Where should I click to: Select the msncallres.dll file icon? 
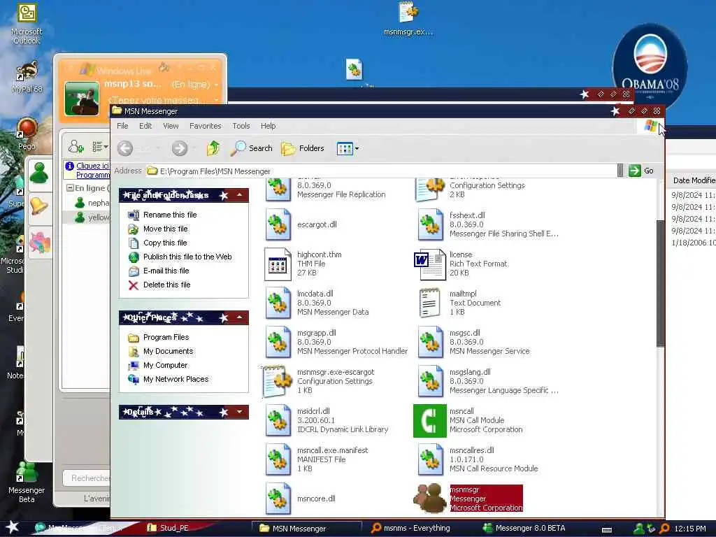pos(430,459)
